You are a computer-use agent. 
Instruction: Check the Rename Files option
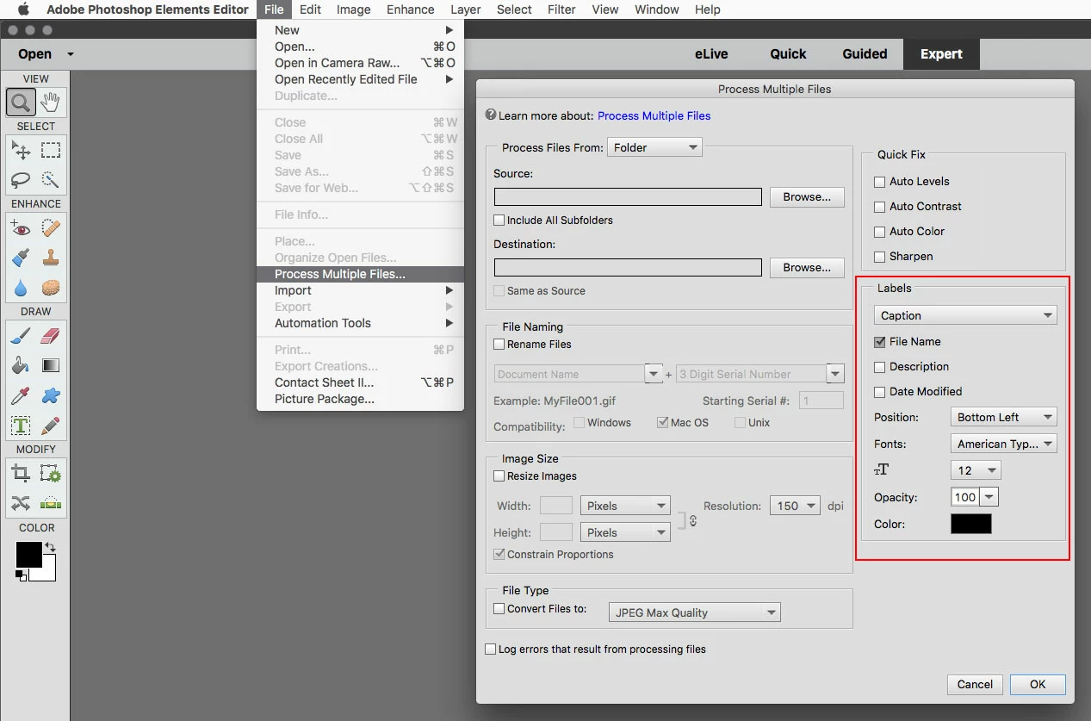click(x=499, y=344)
